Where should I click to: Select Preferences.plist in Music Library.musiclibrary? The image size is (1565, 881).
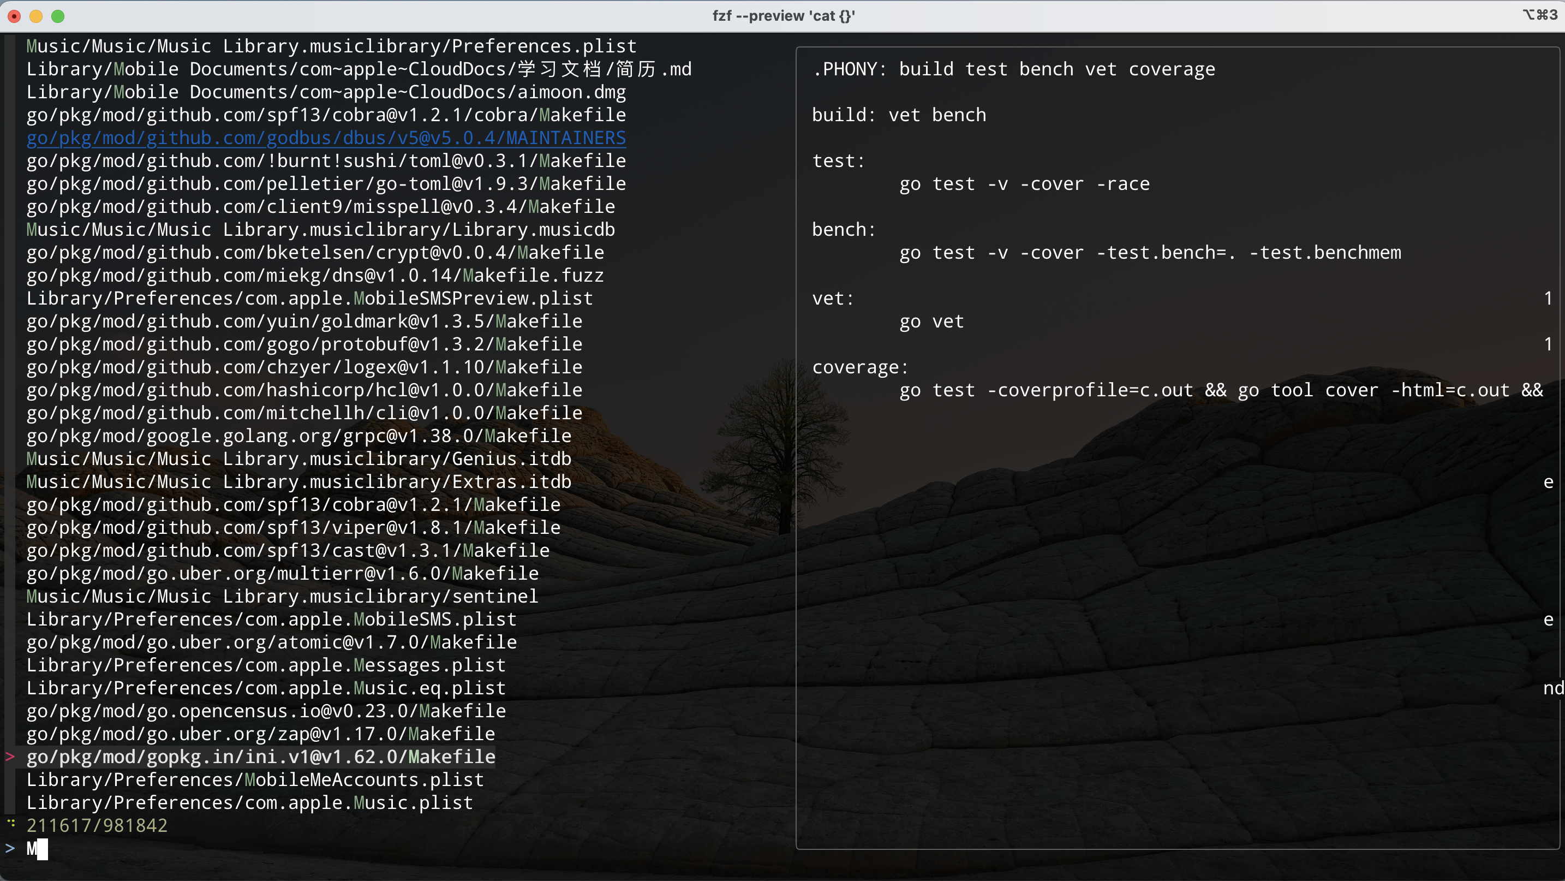331,46
